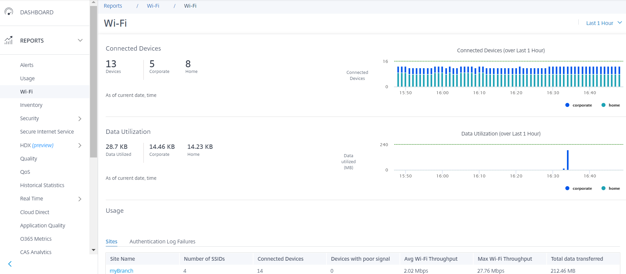Image resolution: width=626 pixels, height=274 pixels.
Task: Click the Reports chart icon
Action: (x=9, y=40)
